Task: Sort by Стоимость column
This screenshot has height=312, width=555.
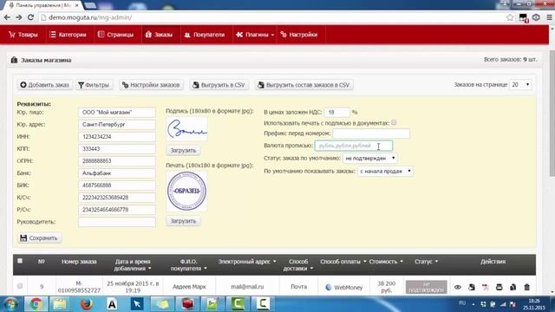Action: (x=386, y=262)
